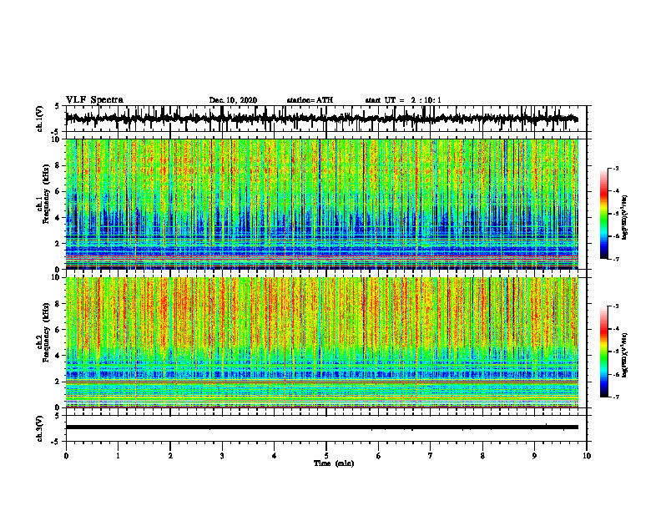Click tick label "2" on the Time axis
Viewport: 661px width, 511px height.
point(170,456)
